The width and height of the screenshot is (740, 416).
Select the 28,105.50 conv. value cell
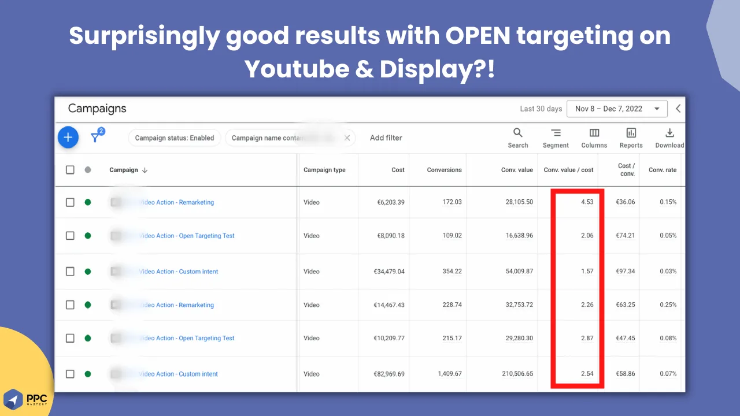coord(519,202)
